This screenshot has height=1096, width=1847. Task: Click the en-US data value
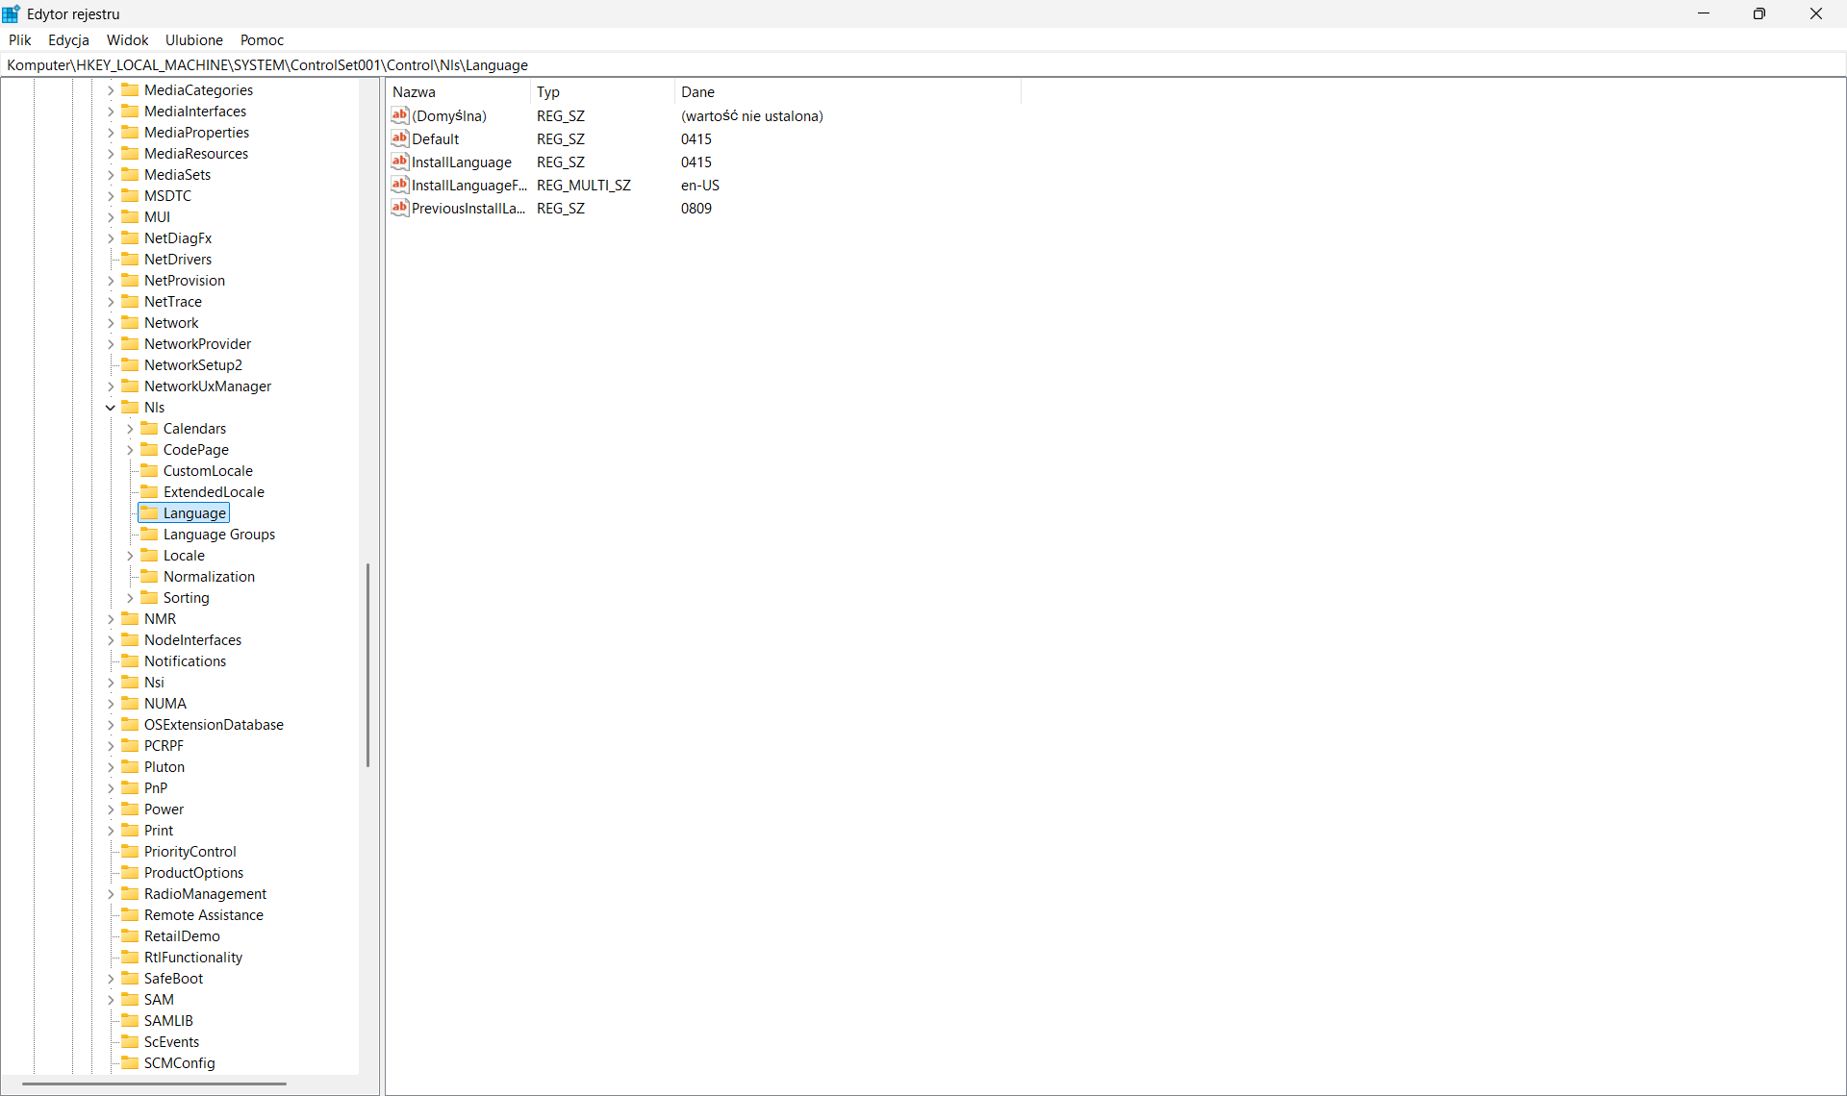click(x=700, y=185)
